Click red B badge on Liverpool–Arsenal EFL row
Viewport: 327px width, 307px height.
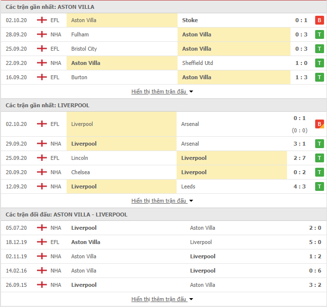[319, 124]
